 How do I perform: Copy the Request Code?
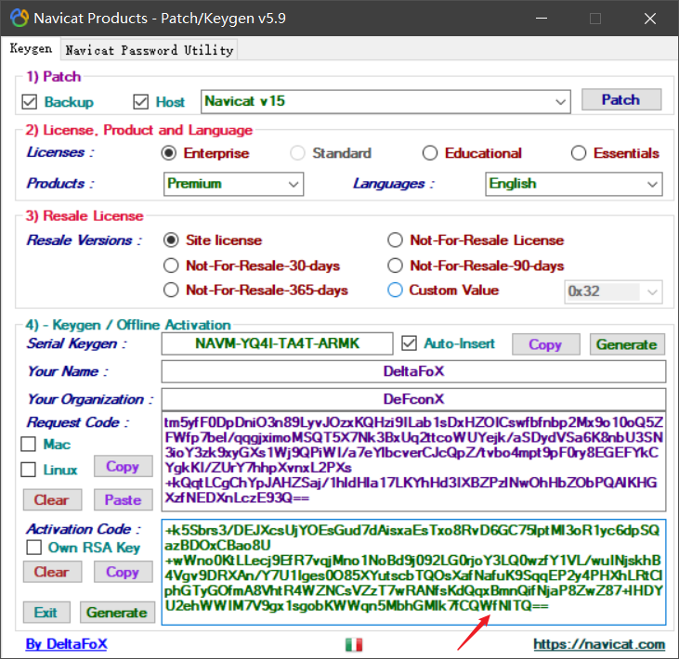point(123,466)
